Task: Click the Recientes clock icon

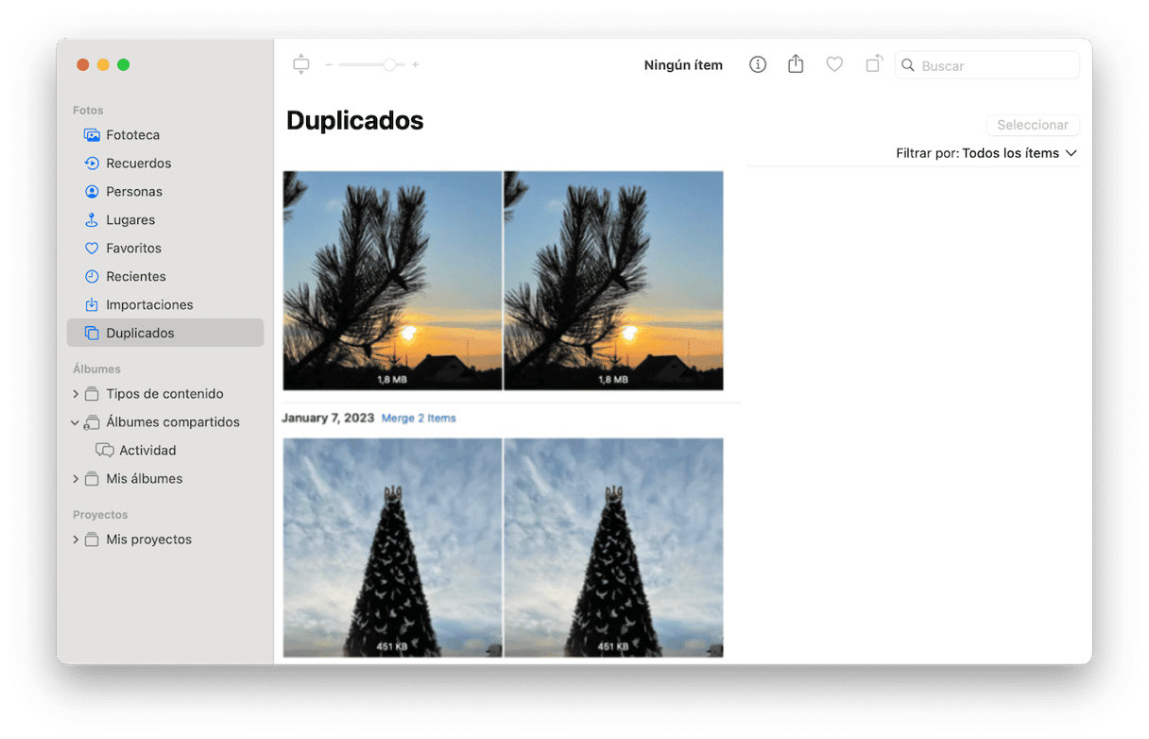Action: pos(92,277)
